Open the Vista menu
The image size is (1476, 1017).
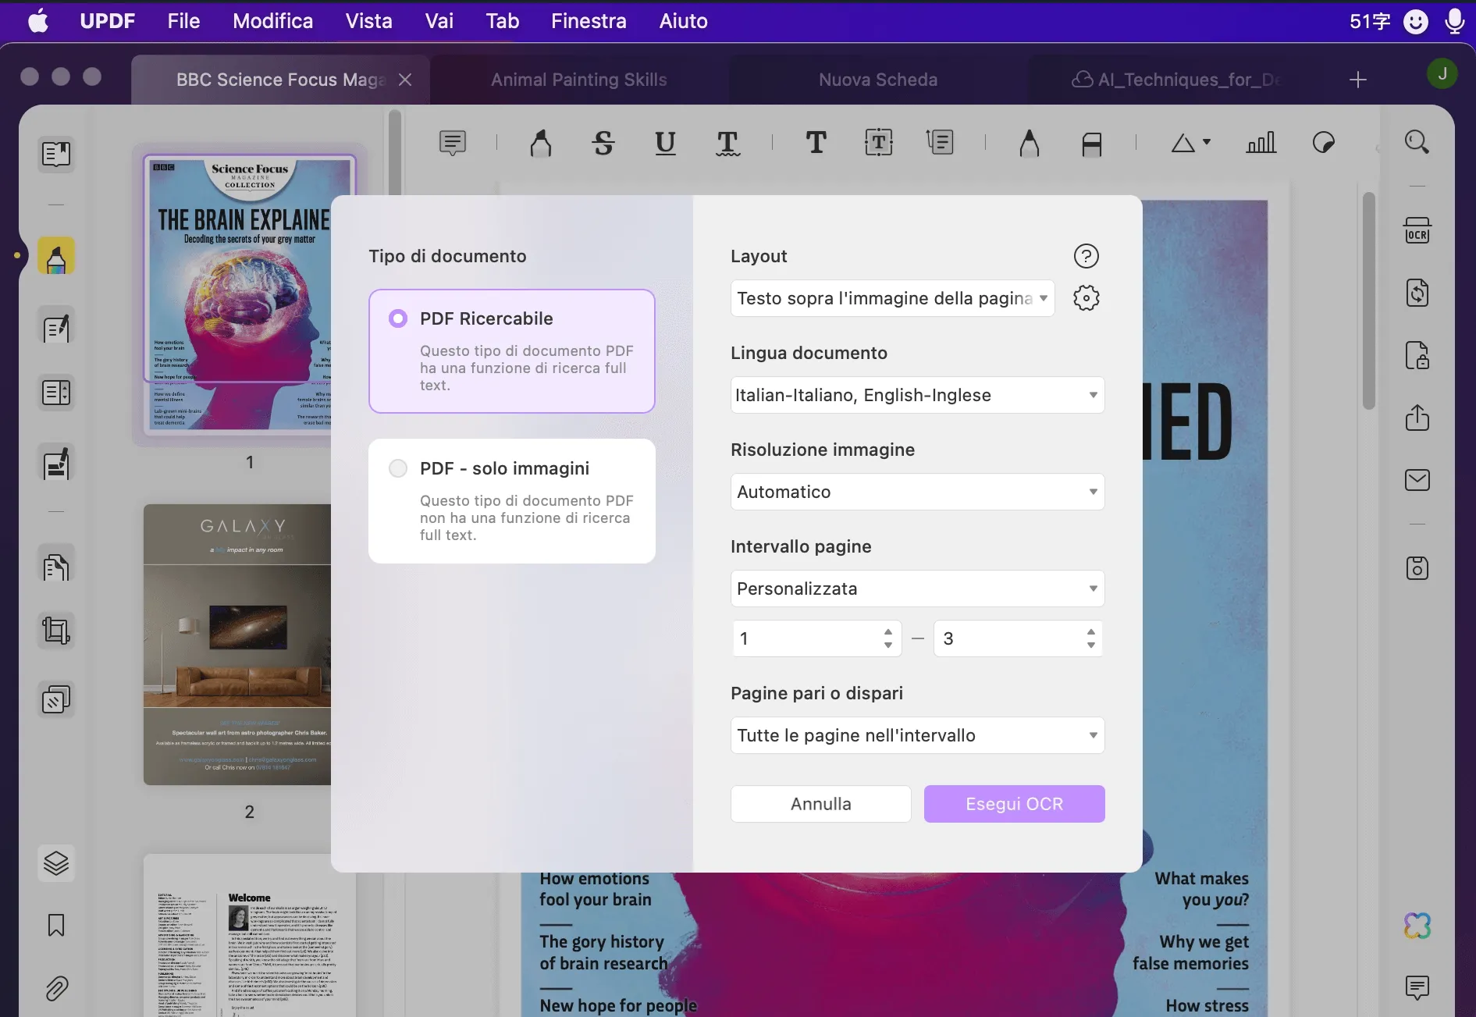pyautogui.click(x=368, y=21)
